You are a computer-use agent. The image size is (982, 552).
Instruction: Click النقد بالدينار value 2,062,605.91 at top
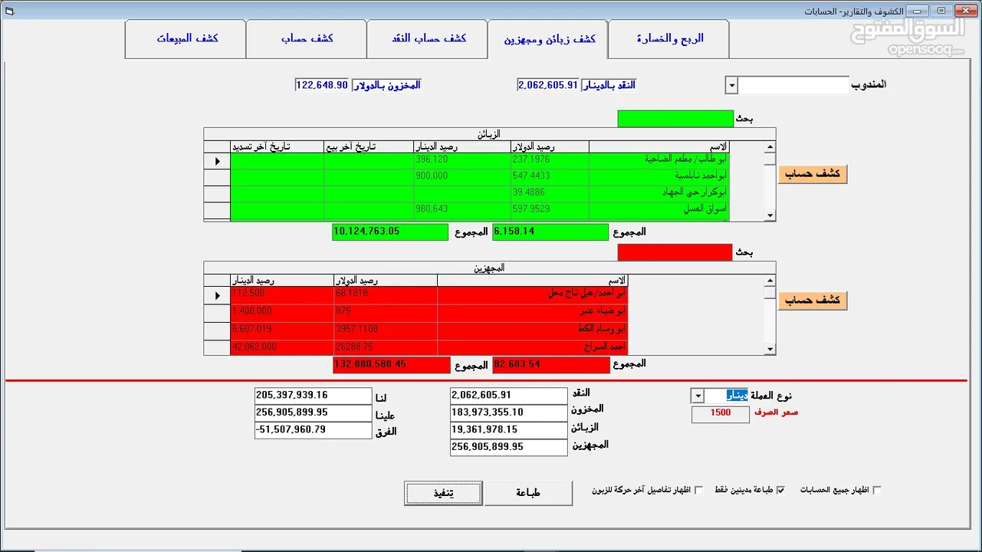point(548,85)
